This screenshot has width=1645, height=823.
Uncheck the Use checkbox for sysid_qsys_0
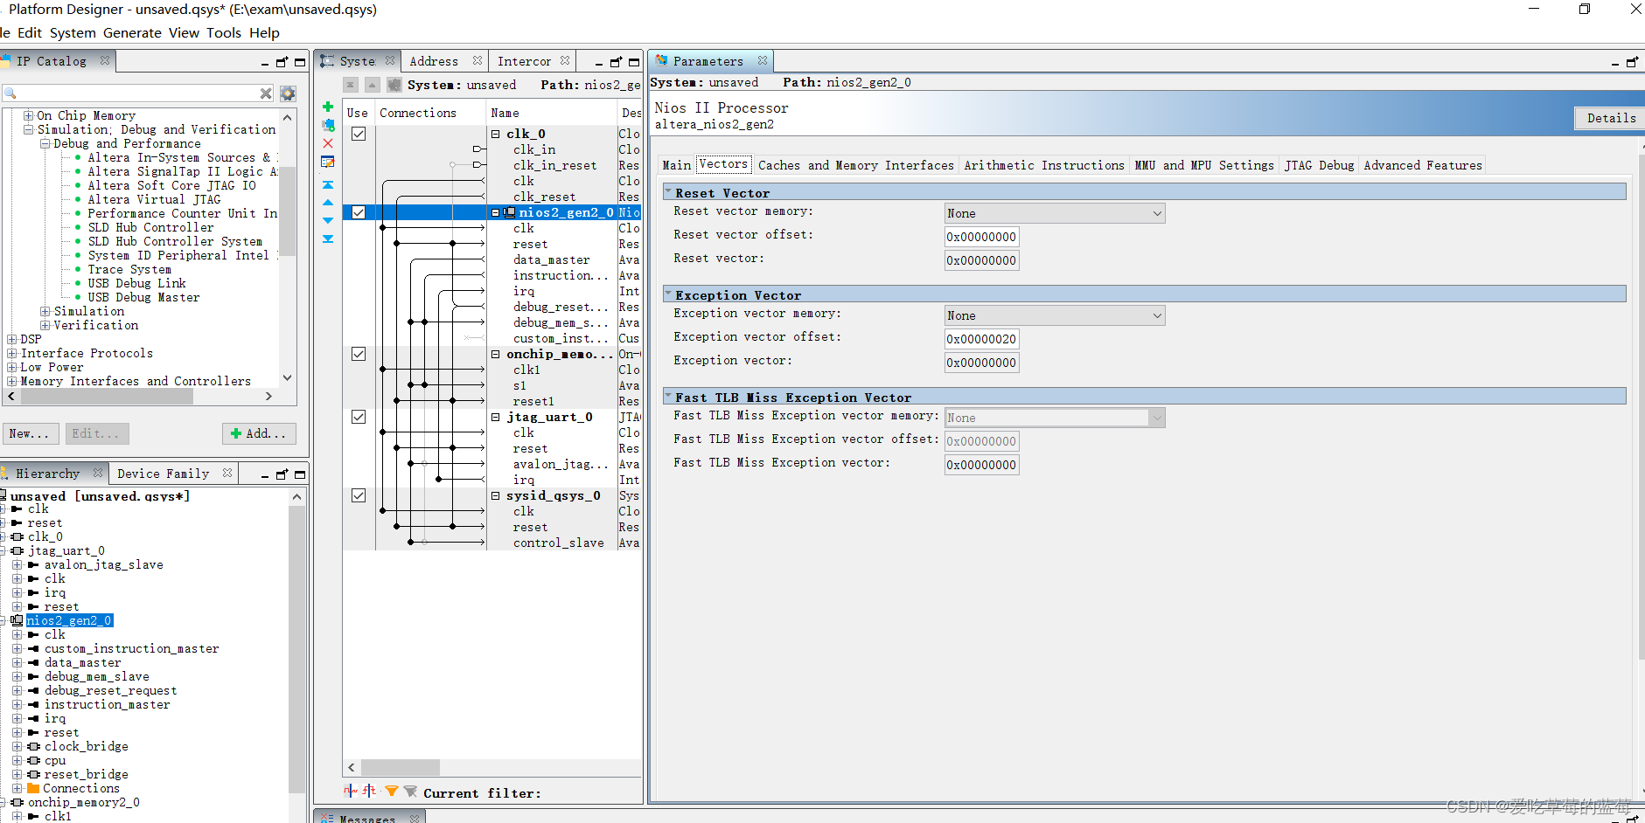359,495
